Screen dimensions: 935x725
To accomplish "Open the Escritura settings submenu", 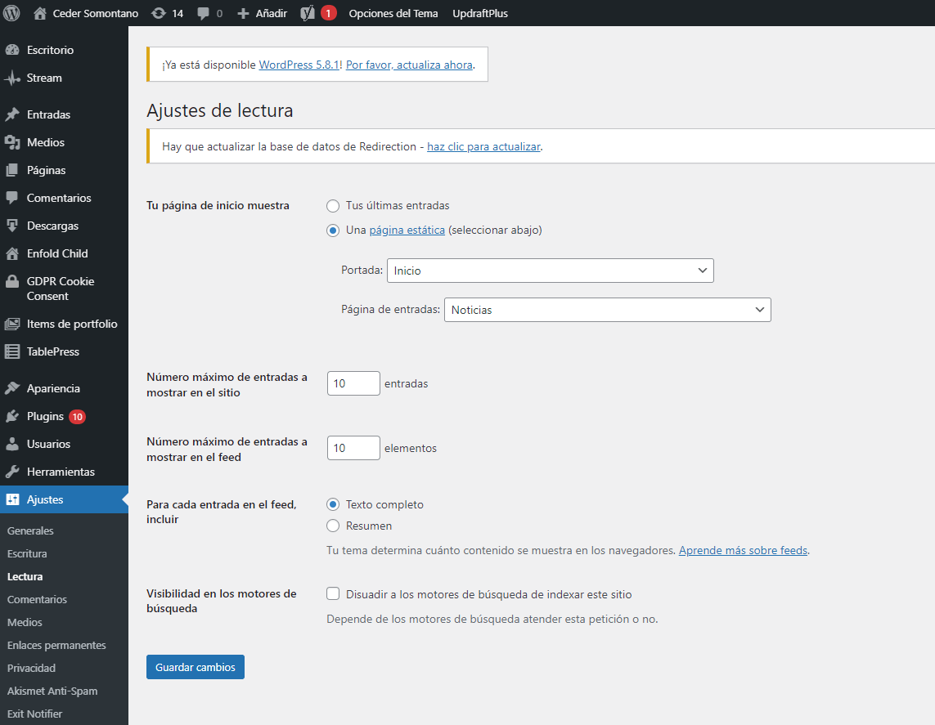I will [27, 553].
